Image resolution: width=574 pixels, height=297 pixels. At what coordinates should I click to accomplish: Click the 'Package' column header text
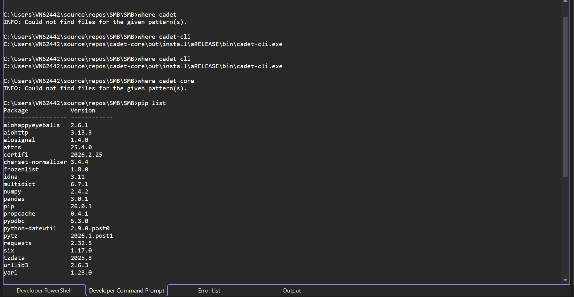tap(16, 111)
